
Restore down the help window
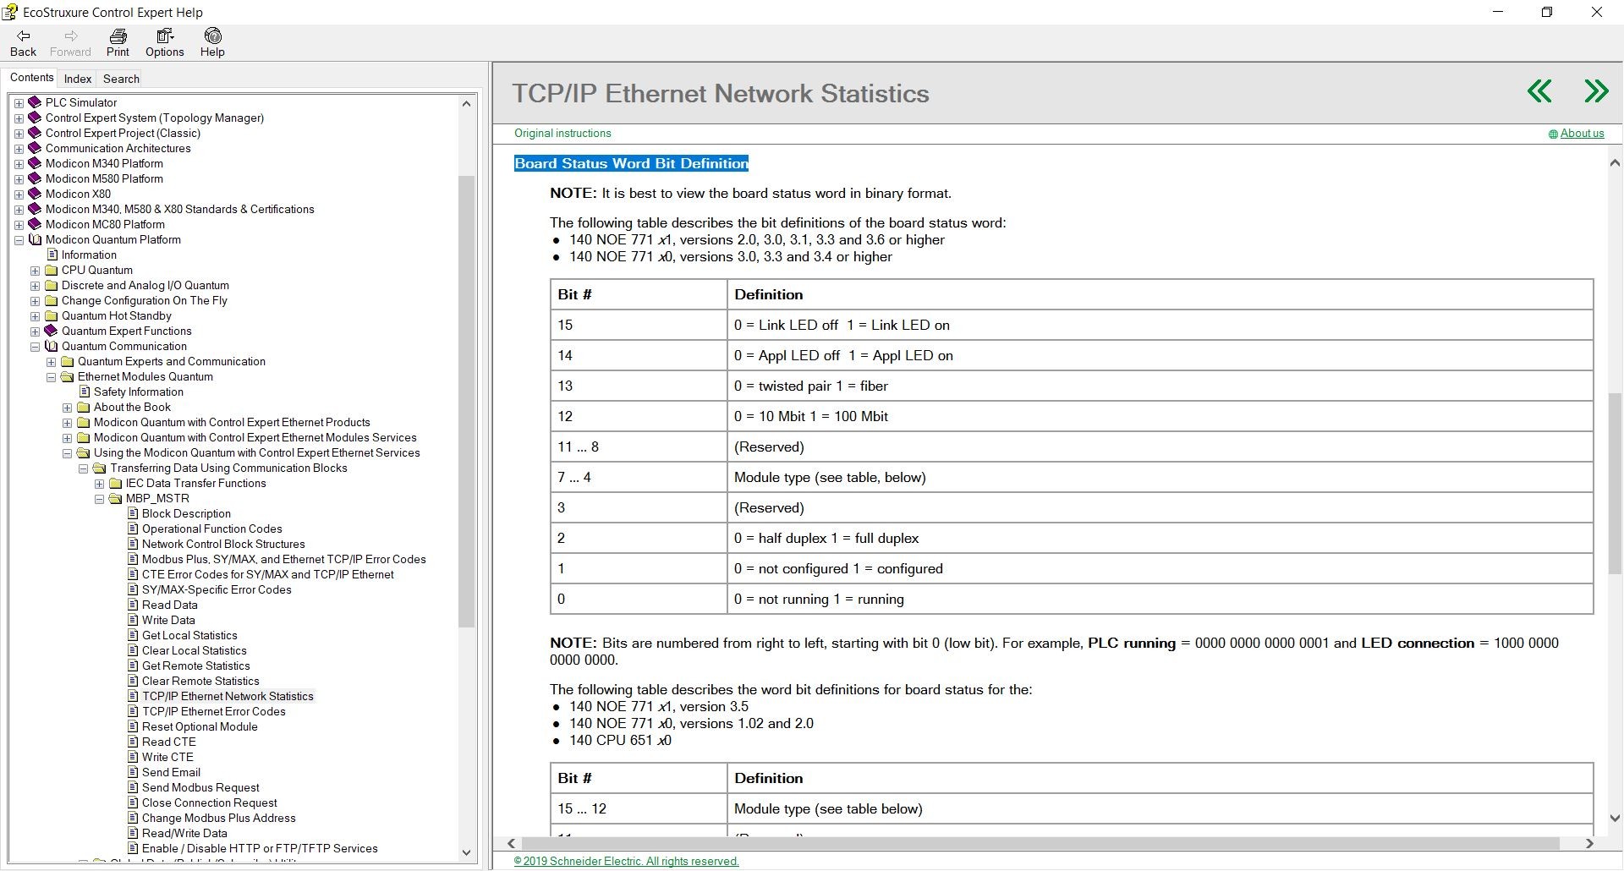coord(1547,12)
